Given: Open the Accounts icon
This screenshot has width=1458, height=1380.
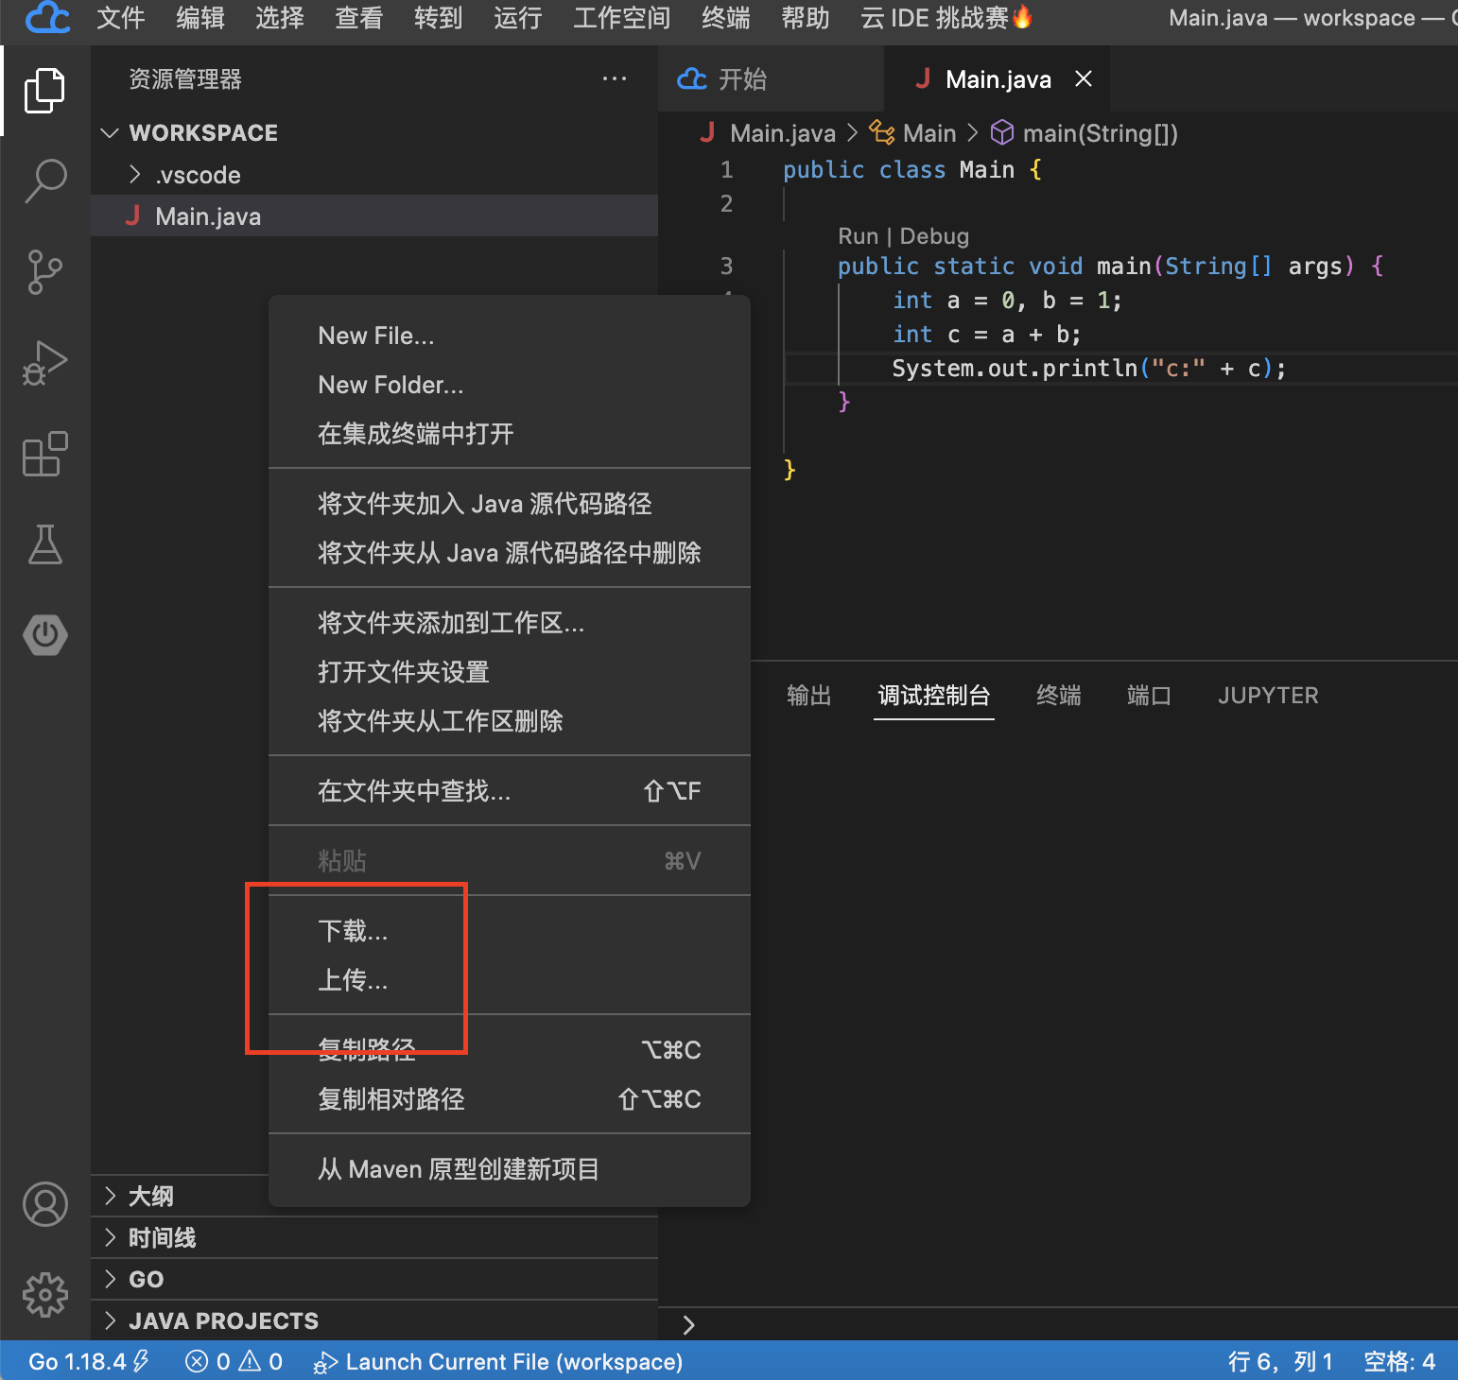Looking at the screenshot, I should tap(44, 1204).
